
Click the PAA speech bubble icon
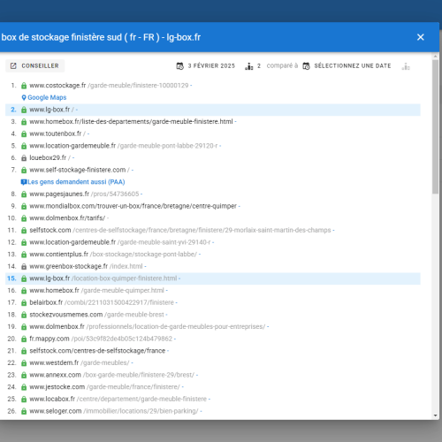click(x=24, y=182)
